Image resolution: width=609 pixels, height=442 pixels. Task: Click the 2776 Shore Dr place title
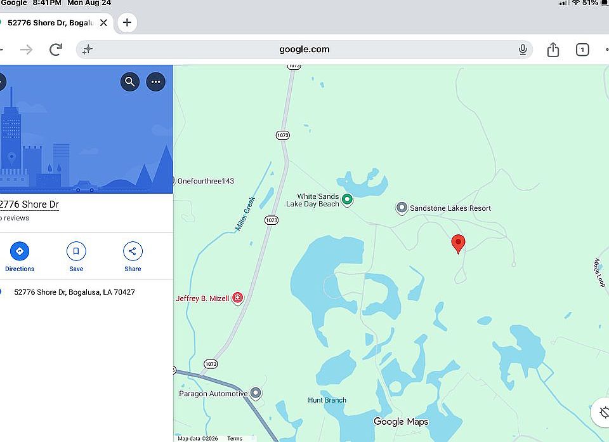coord(30,204)
